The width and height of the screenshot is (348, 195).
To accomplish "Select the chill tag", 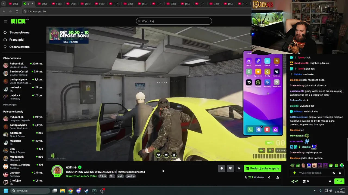I will pos(120,176).
